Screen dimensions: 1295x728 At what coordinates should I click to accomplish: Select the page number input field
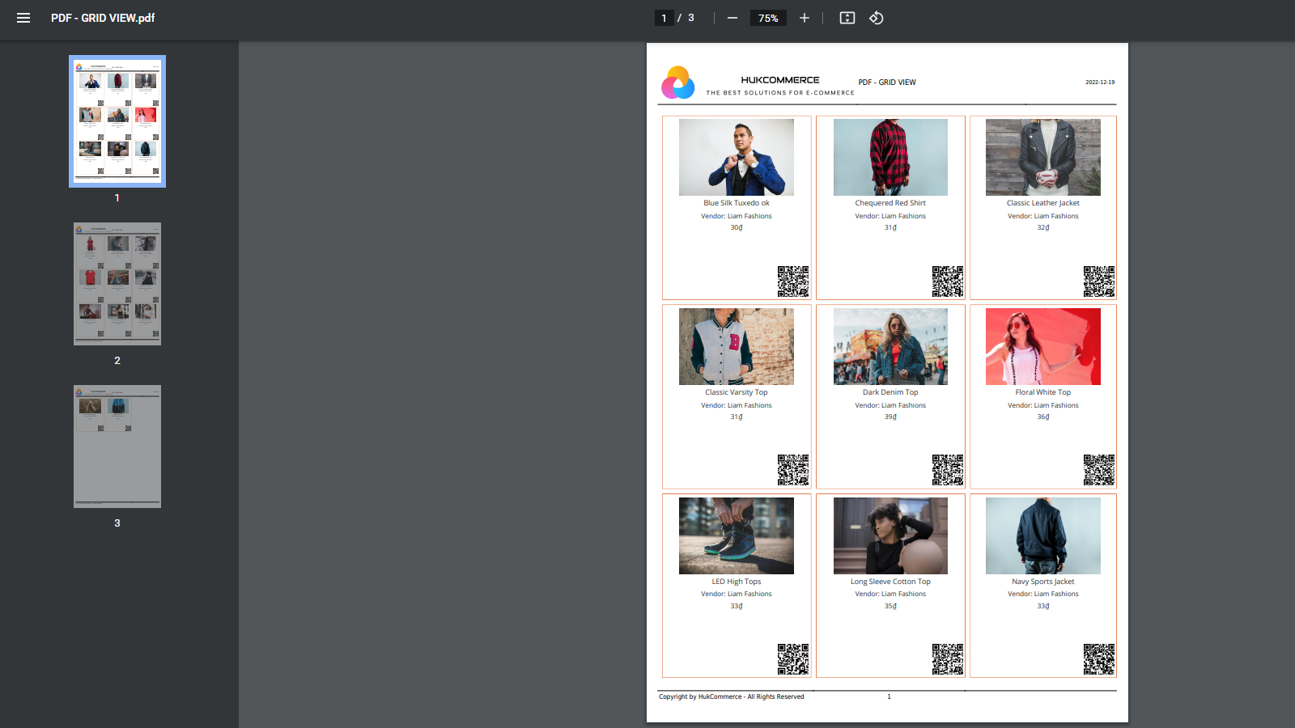[664, 17]
